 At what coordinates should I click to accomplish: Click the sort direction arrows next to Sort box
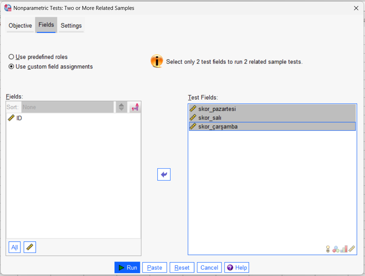pyautogui.click(x=121, y=107)
